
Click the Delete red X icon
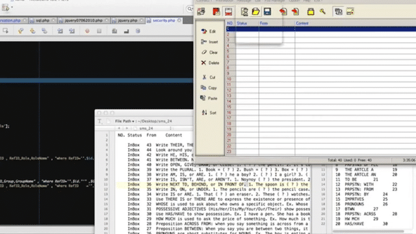click(203, 63)
